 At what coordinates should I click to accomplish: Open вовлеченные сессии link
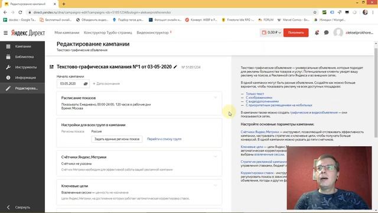click(x=269, y=154)
